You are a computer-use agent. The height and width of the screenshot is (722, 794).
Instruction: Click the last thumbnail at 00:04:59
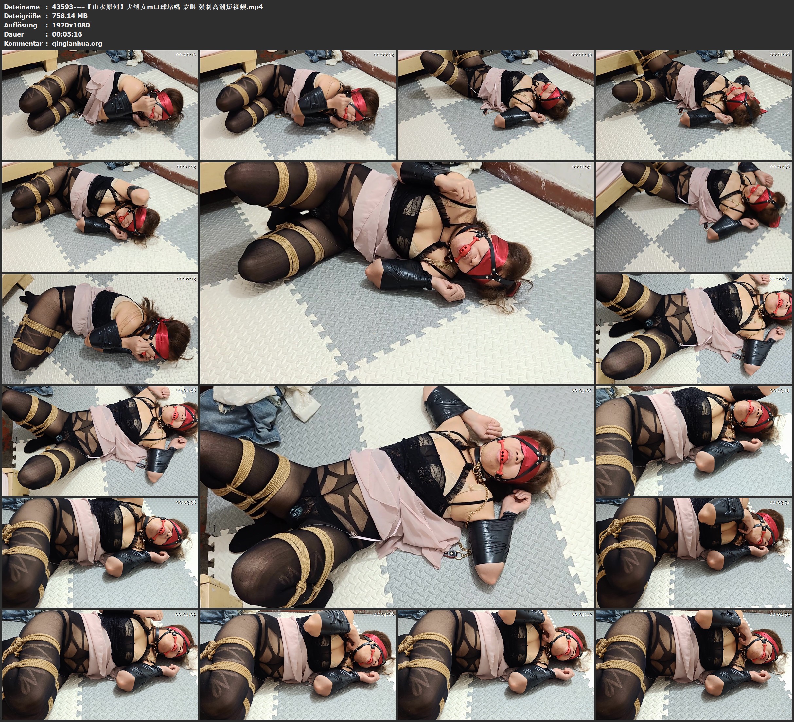point(694,664)
